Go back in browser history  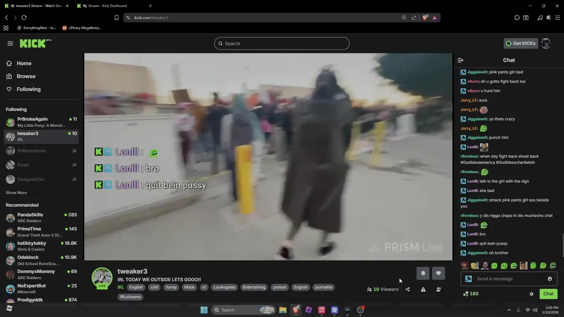coord(6,18)
